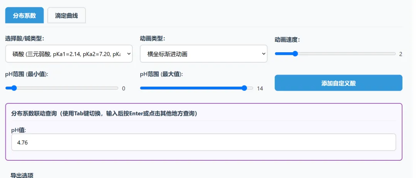
Task: Click the pH范围 (最小值) slider thumb
Action: 14,88
